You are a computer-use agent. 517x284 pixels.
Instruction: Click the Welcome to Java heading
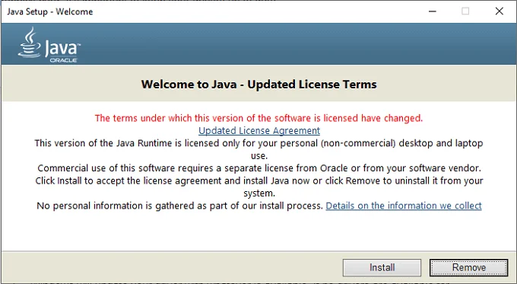click(x=258, y=85)
